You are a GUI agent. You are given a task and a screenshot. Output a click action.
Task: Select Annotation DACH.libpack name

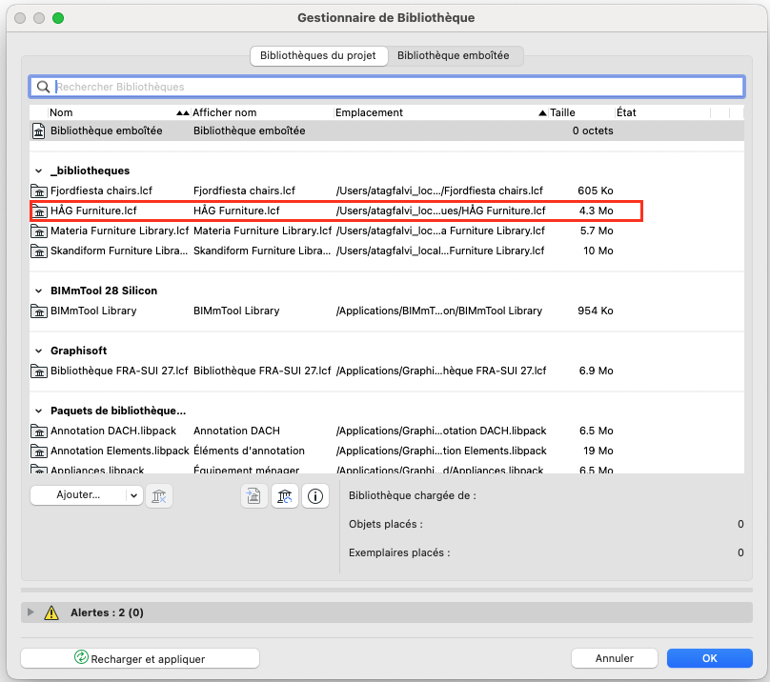[x=113, y=431]
